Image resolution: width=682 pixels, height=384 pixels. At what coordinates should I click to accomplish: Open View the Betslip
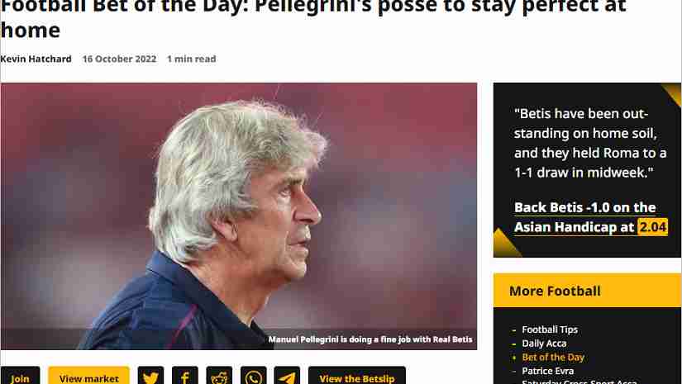click(x=356, y=377)
